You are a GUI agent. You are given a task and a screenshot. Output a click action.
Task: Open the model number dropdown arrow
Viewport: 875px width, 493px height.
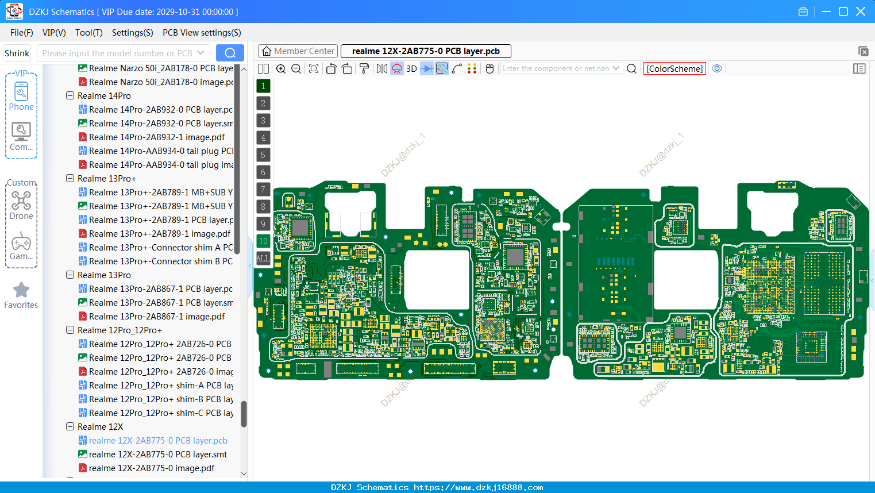tap(201, 53)
